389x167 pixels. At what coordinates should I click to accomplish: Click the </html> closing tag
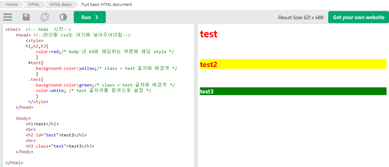click(14, 163)
